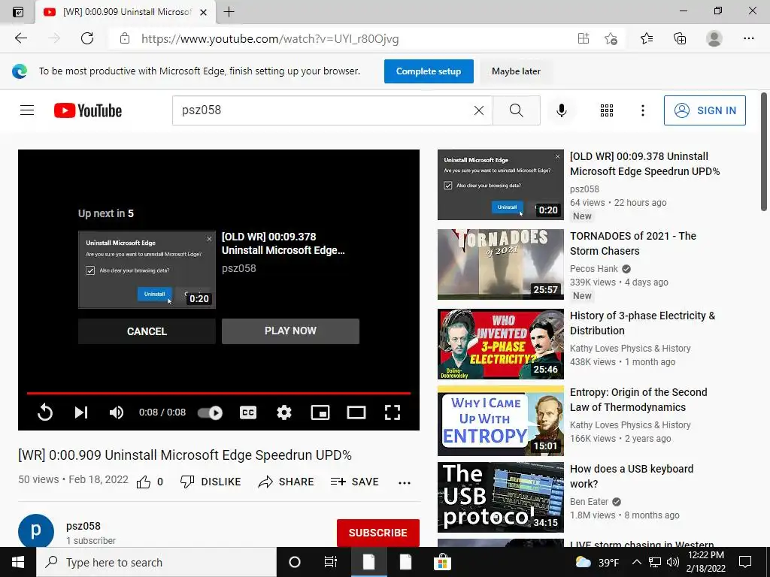This screenshot has height=577, width=770.
Task: Clear the search query with X
Action: point(479,110)
